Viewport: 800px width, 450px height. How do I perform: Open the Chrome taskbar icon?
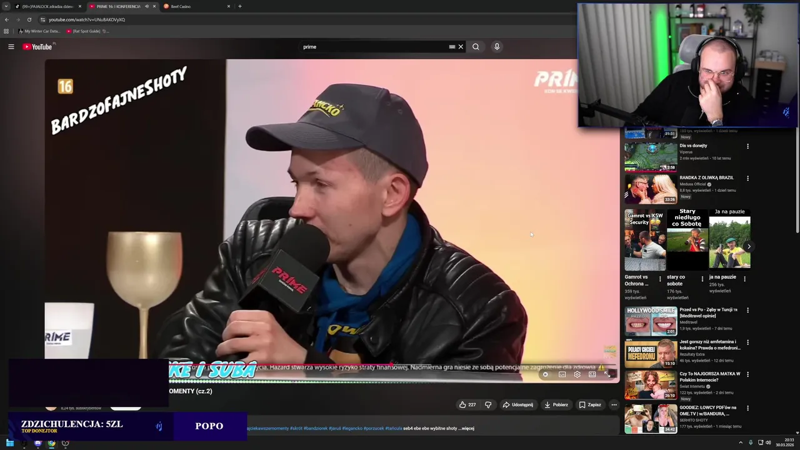pyautogui.click(x=51, y=443)
